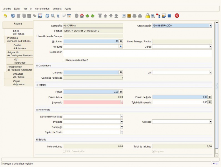The width and height of the screenshot is (221, 167).
Task: Go to the home menu house icon
Action: pos(82,16)
